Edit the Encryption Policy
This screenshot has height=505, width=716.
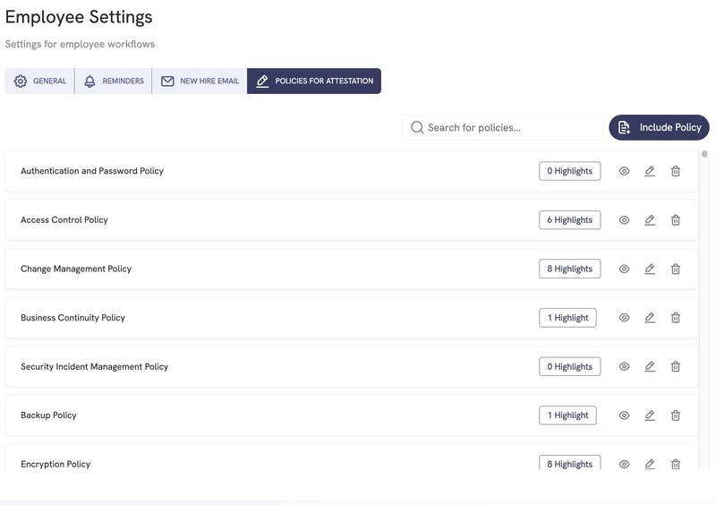650,465
